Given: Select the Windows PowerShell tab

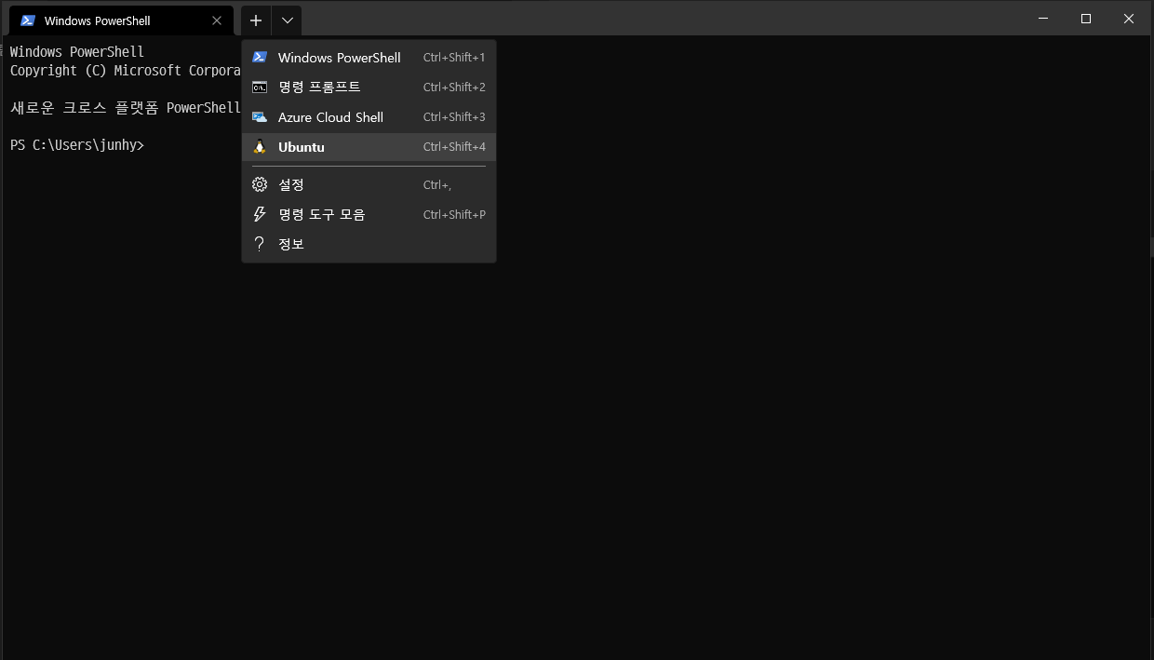Looking at the screenshot, I should (x=121, y=20).
